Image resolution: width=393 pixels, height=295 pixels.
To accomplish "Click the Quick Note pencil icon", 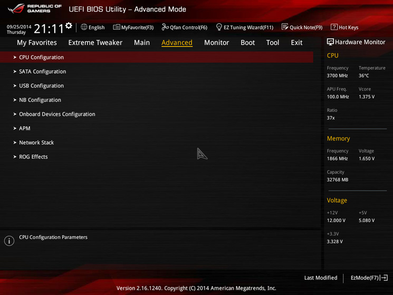I will [x=285, y=27].
